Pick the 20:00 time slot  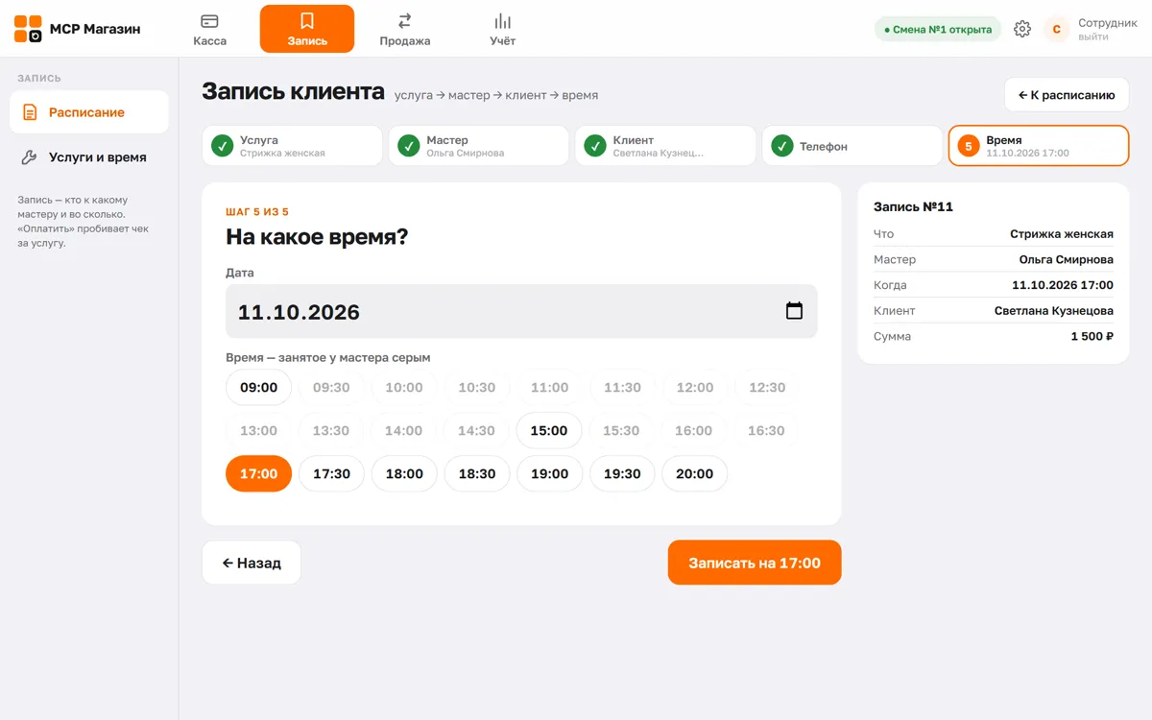[695, 474]
